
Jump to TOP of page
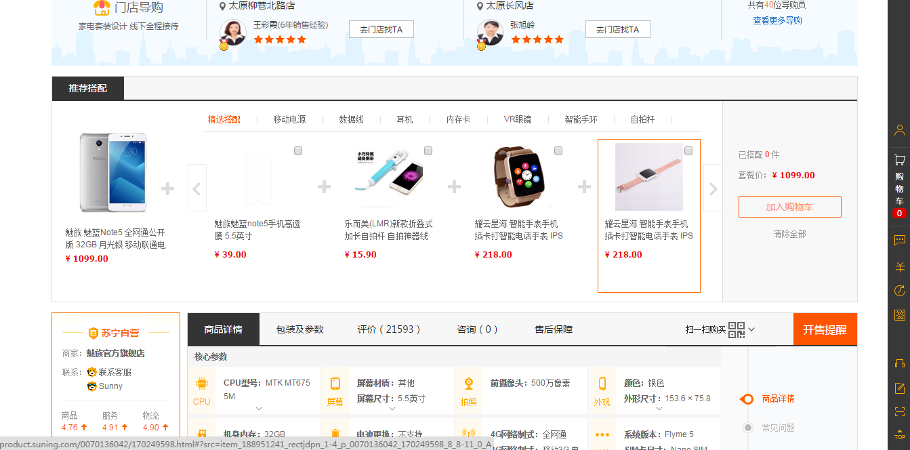pos(899,434)
